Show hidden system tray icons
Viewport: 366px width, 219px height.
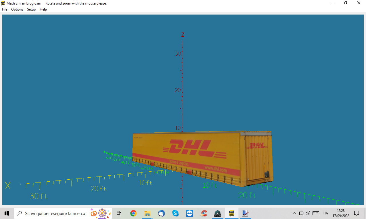click(x=294, y=213)
